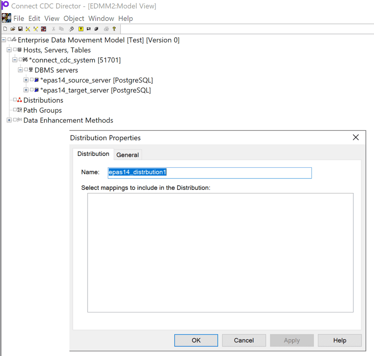Click the Open folder toolbar icon
This screenshot has height=356, width=374.
click(x=13, y=29)
